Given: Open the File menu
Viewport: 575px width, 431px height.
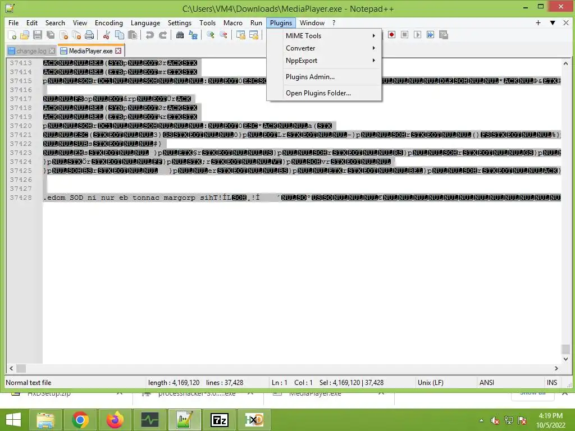Looking at the screenshot, I should point(13,22).
